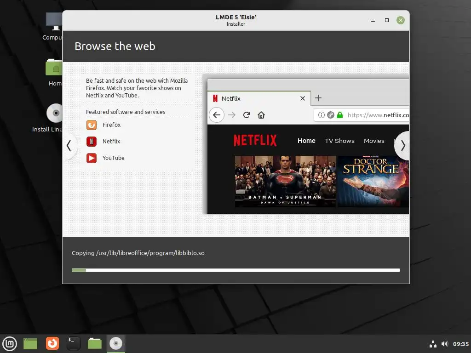Click the installer disc icon in taskbar

116,344
